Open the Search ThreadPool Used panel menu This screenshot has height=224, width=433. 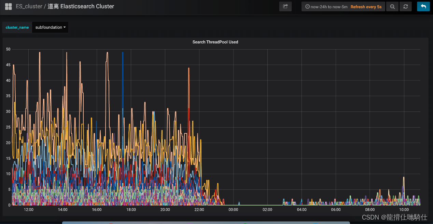tap(215, 42)
